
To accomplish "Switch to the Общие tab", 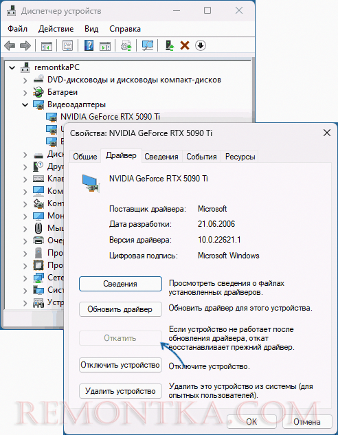I will 85,157.
